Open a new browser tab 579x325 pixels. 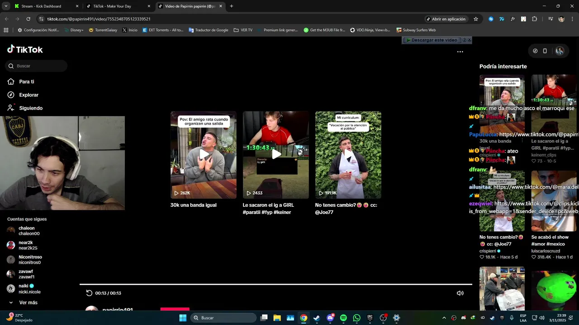[x=232, y=6]
